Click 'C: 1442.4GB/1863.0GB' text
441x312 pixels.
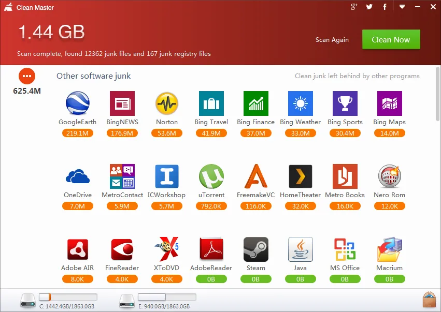click(67, 306)
